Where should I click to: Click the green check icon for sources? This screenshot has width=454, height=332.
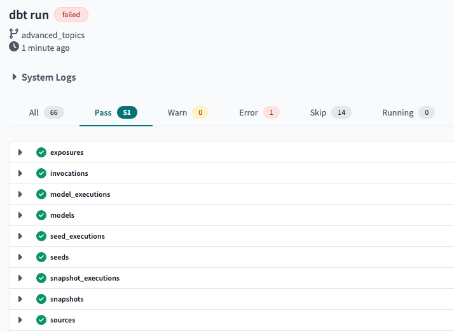41,320
